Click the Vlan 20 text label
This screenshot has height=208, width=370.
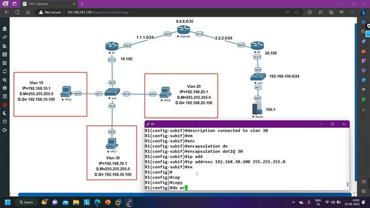pos(194,87)
